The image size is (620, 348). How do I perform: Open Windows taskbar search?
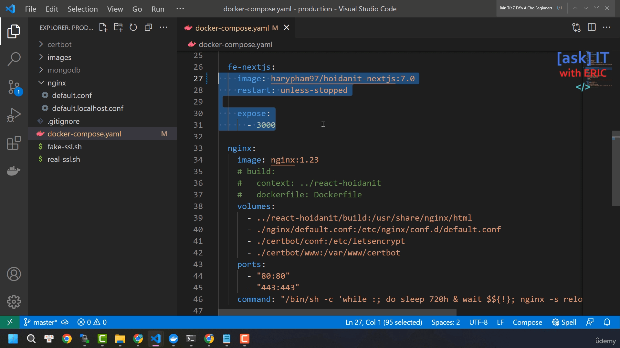pyautogui.click(x=31, y=339)
